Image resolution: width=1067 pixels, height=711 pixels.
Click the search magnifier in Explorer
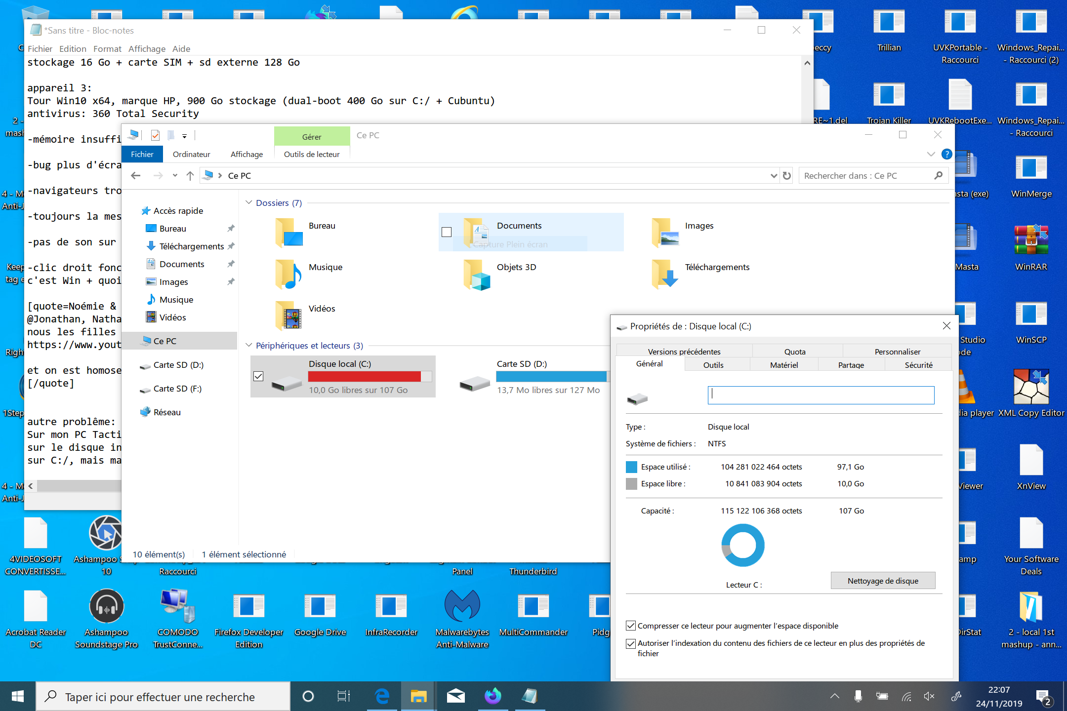[x=938, y=176]
